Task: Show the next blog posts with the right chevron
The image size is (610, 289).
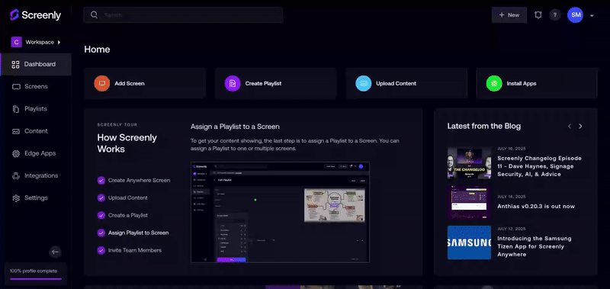Action: point(580,126)
